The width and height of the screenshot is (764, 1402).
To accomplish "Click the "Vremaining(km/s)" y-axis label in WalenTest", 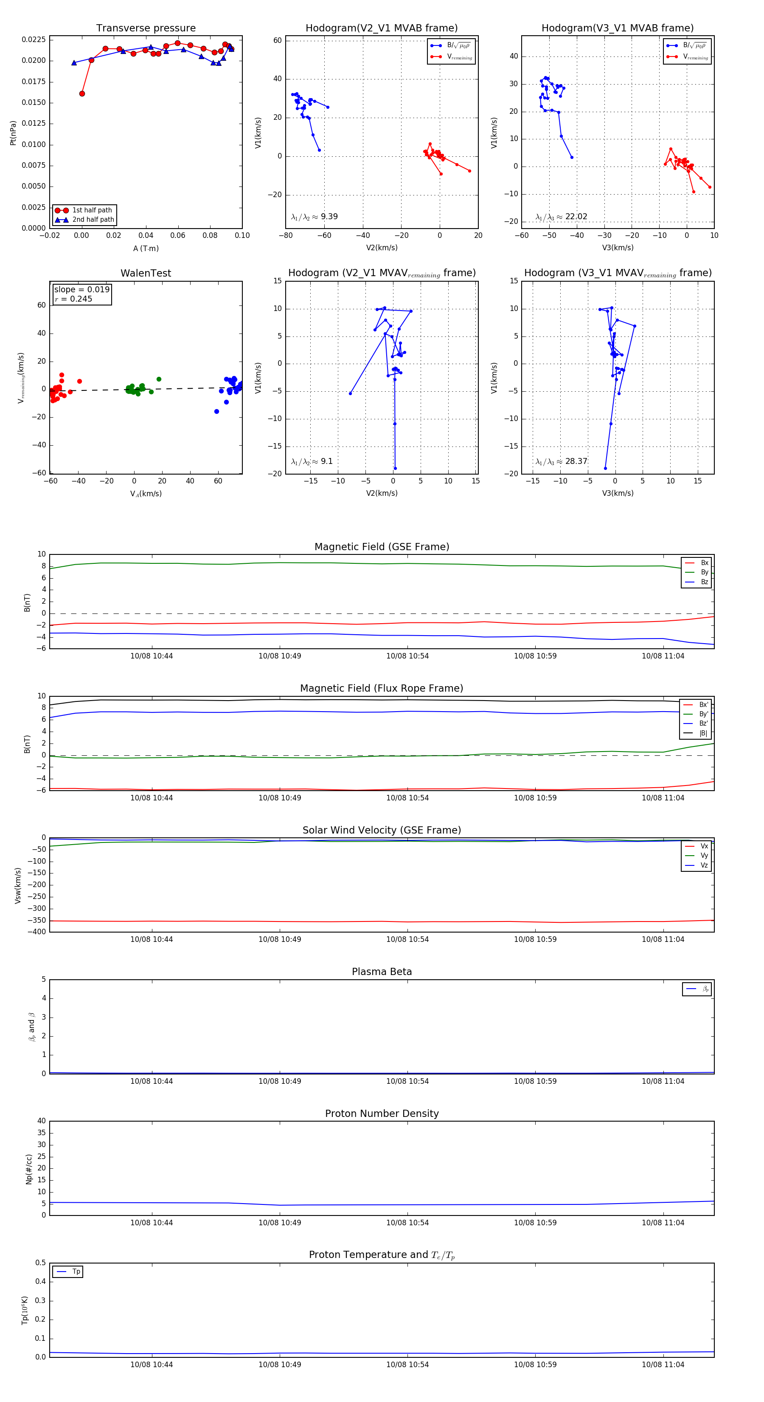I will tap(21, 378).
